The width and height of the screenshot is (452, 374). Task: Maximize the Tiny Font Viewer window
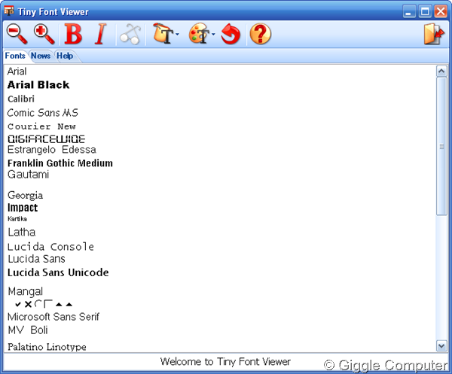pos(425,11)
